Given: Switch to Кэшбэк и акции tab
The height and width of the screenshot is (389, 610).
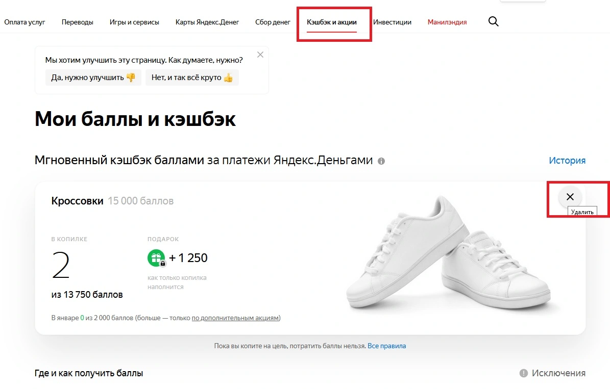Looking at the screenshot, I should [x=332, y=22].
